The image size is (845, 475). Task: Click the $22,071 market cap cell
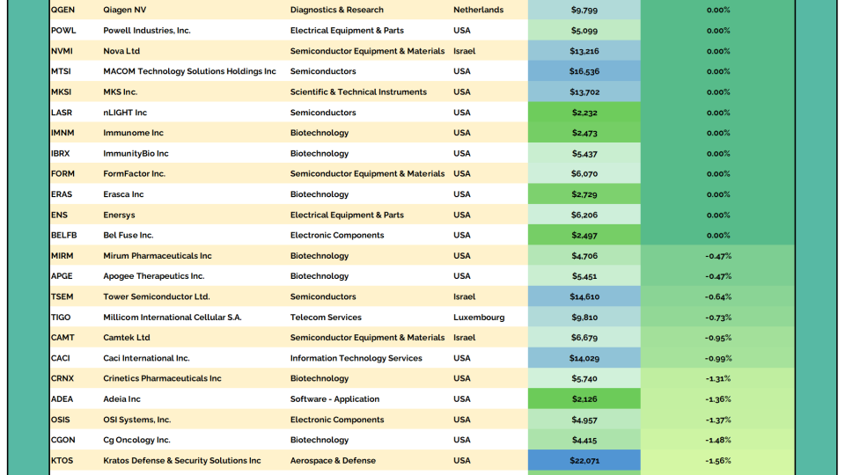point(584,460)
